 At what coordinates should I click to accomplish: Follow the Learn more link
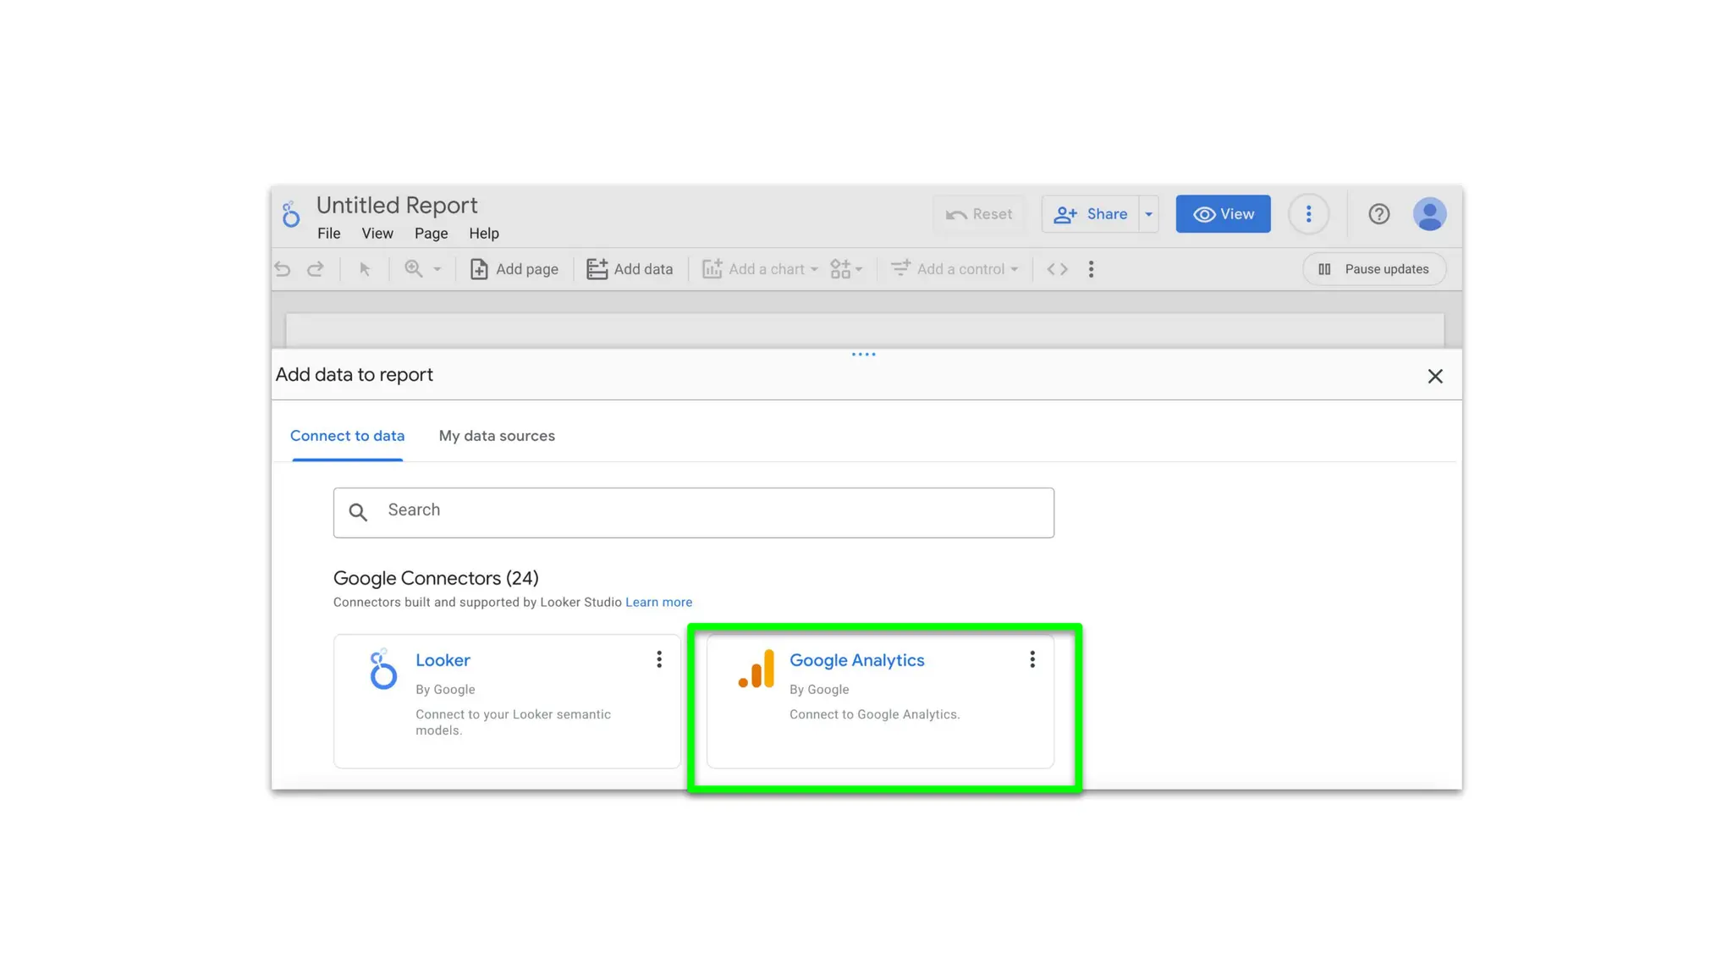tap(658, 603)
